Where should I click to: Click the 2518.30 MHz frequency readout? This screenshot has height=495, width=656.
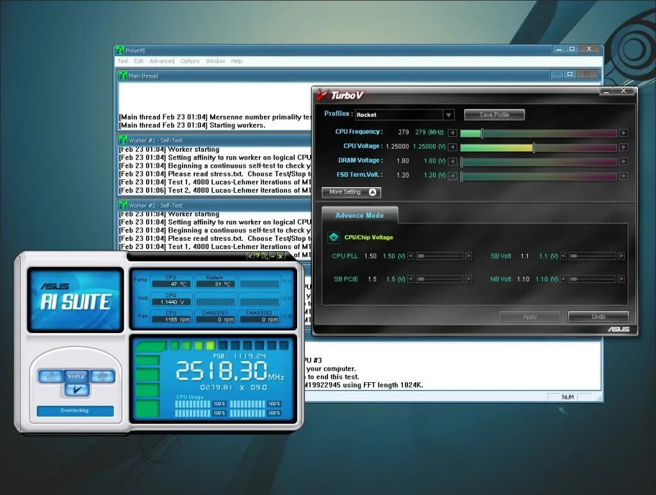230,371
